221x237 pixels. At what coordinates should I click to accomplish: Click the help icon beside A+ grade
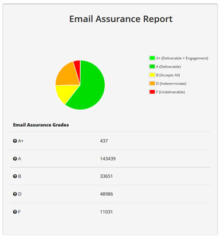click(15, 141)
